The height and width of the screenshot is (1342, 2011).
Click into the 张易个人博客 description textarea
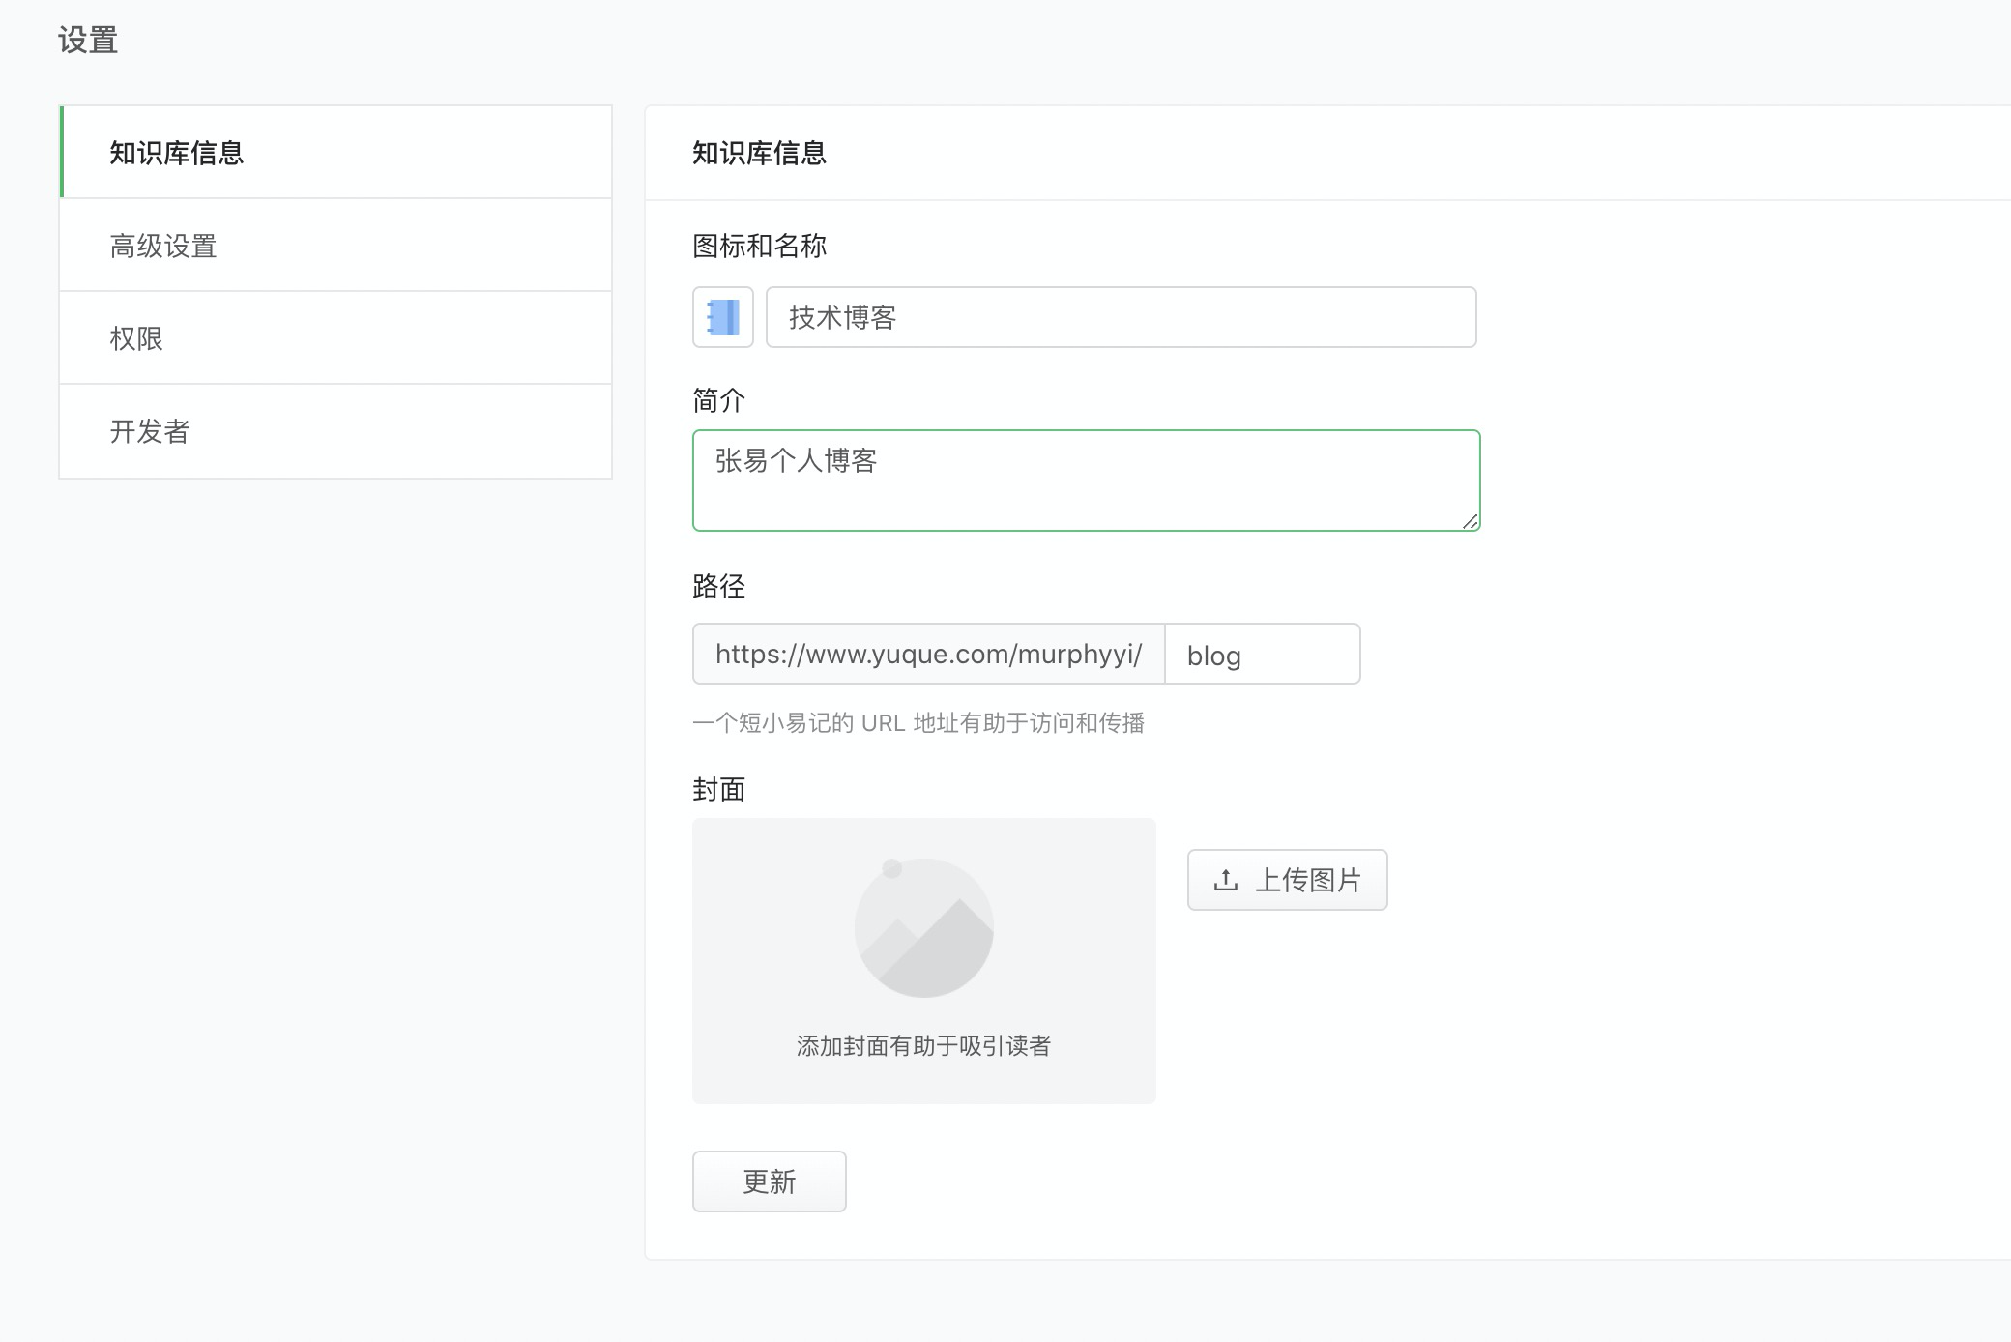point(1086,481)
